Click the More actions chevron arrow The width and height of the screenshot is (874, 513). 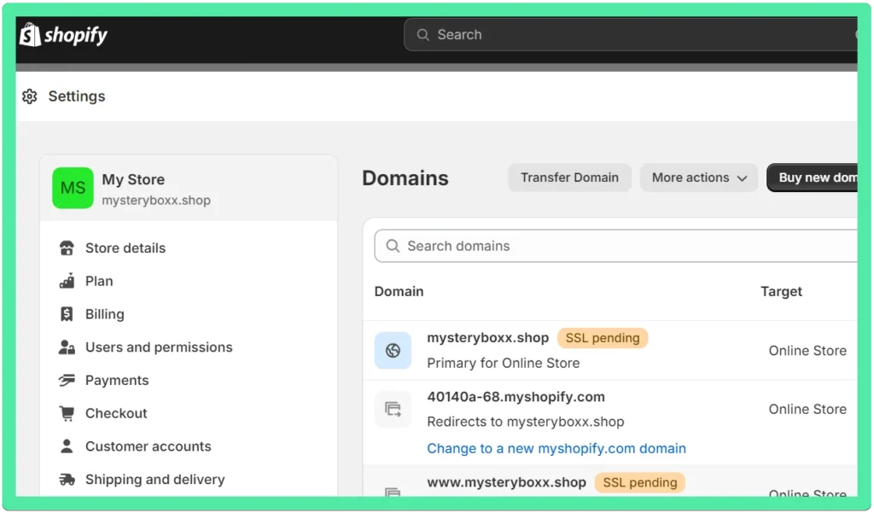pyautogui.click(x=742, y=178)
